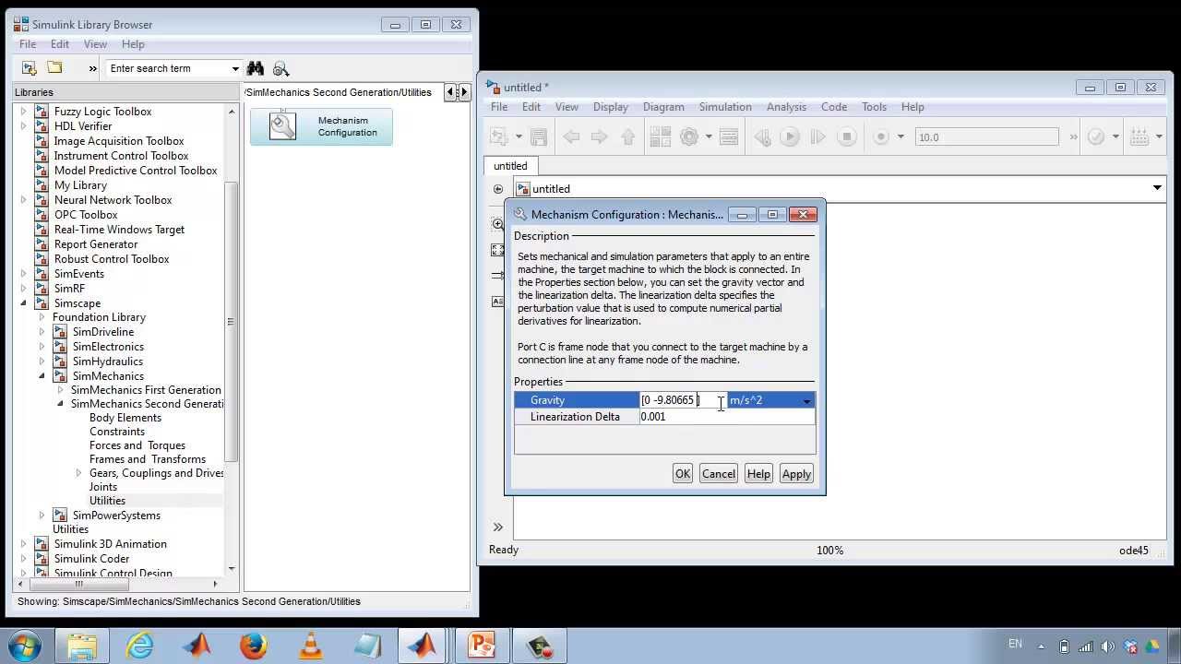This screenshot has width=1181, height=664.
Task: Click the Stop simulation button
Action: (x=846, y=136)
